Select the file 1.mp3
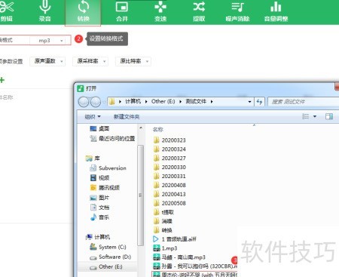This screenshot has height=277, width=339. tap(165, 248)
